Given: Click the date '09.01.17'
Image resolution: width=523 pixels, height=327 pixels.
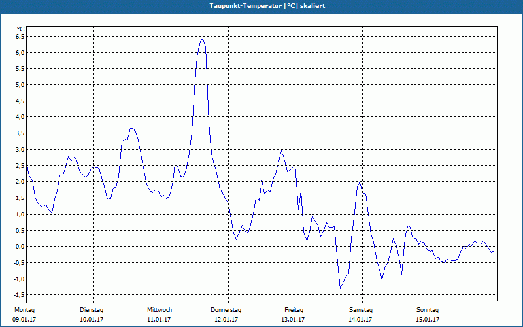Looking at the screenshot, I should coord(24,320).
